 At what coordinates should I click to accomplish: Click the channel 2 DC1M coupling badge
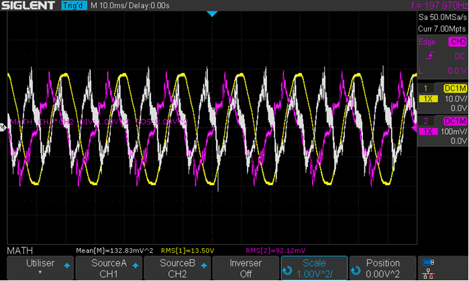point(455,121)
